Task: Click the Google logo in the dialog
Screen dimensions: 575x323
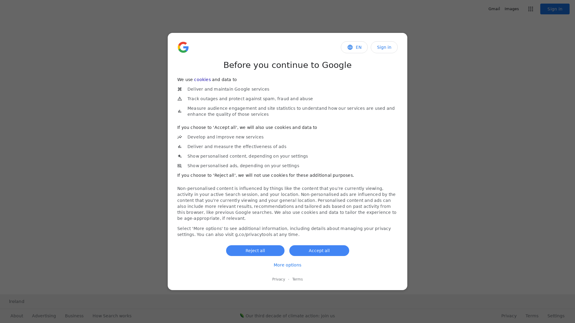Action: tap(183, 47)
